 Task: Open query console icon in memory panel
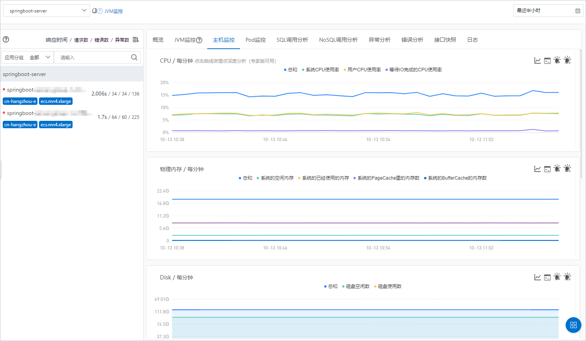point(547,169)
